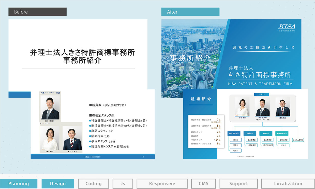Click the bullet beside 翻訳スタッフ:3名
Viewport: 315px width, 189px height.
click(90, 131)
